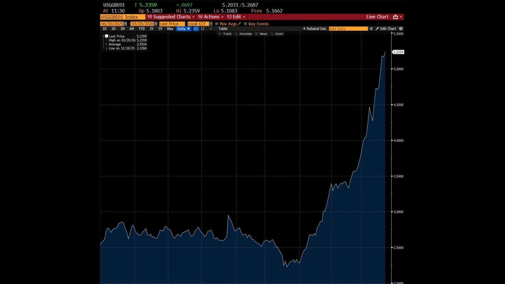Toggle the Last Price series legend box
Image resolution: width=505 pixels, height=284 pixels.
click(107, 36)
